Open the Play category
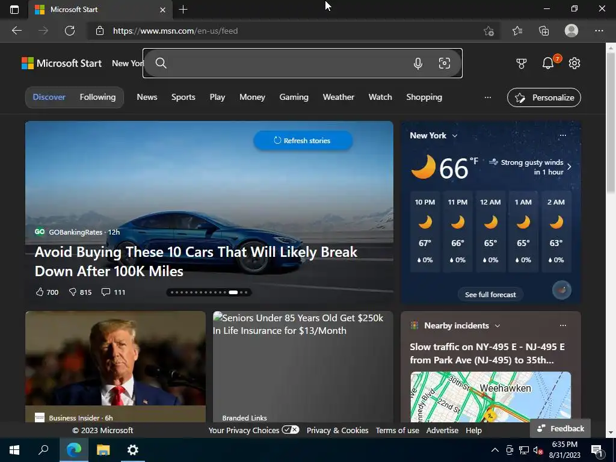Viewport: 616px width, 462px height. [217, 97]
